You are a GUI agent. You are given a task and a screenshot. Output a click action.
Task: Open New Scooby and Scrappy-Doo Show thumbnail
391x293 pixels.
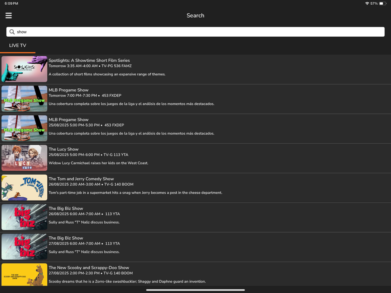point(24,275)
